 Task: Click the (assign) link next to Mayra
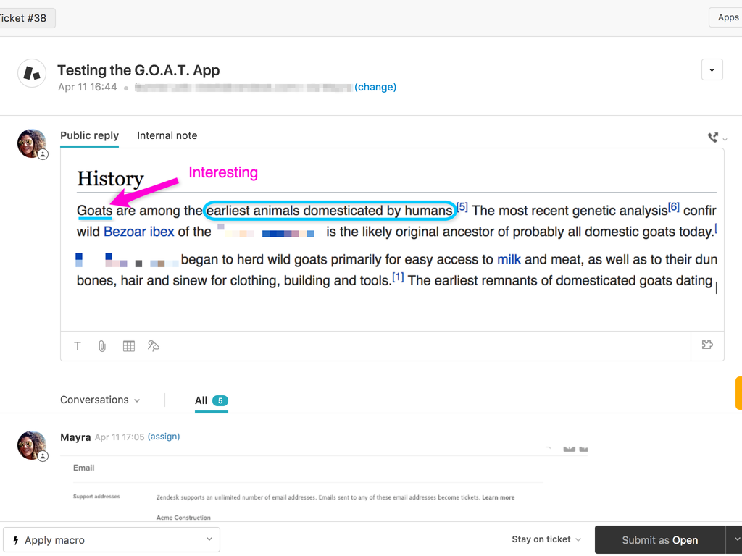[164, 437]
